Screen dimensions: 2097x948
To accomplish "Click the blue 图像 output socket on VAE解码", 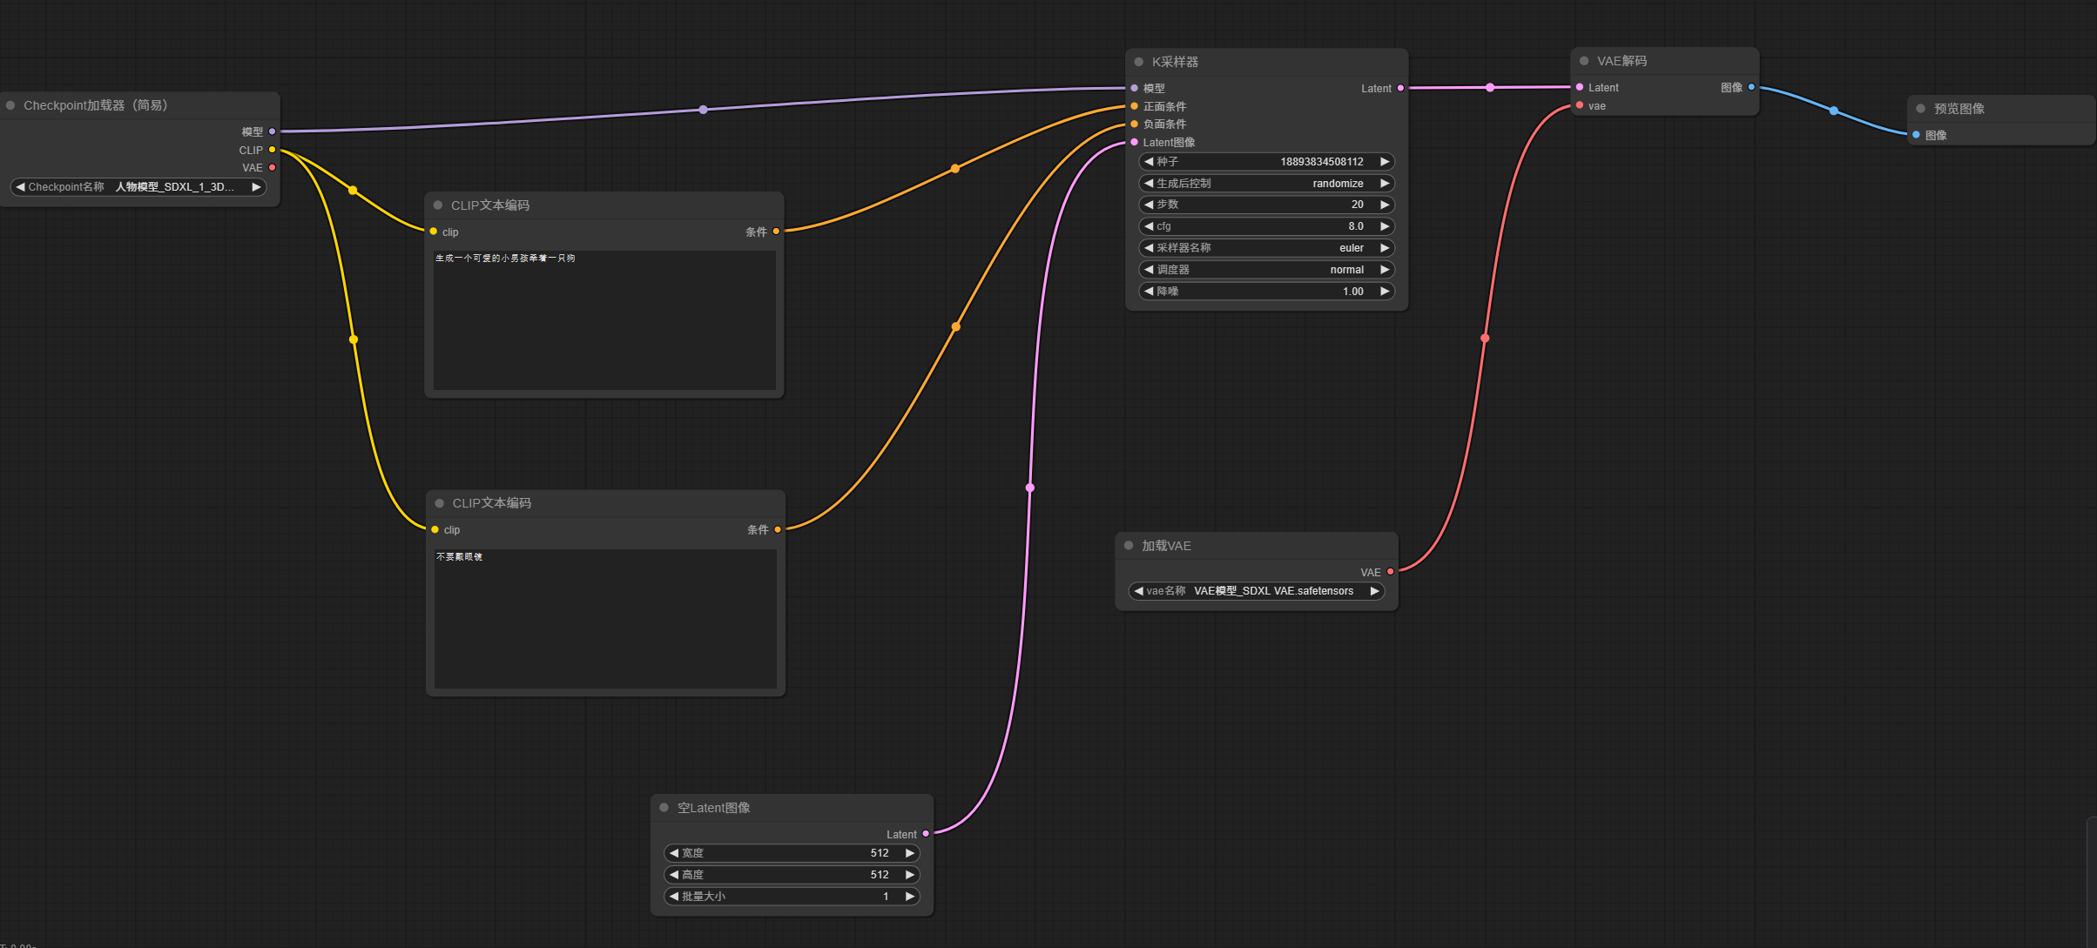I will click(x=1751, y=87).
